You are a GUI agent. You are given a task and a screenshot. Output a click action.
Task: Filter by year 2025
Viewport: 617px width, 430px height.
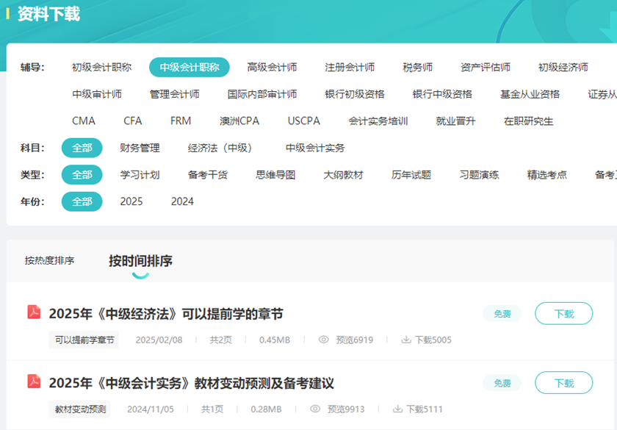(131, 201)
